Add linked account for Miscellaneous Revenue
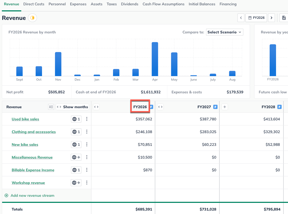Screen dimensions: 288x214 pyautogui.click(x=76, y=157)
